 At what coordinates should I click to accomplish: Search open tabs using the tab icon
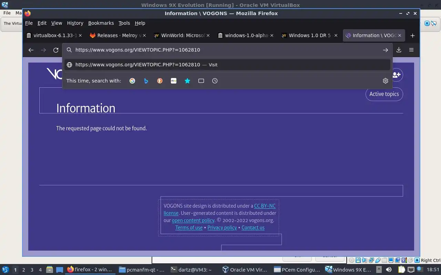click(201, 81)
